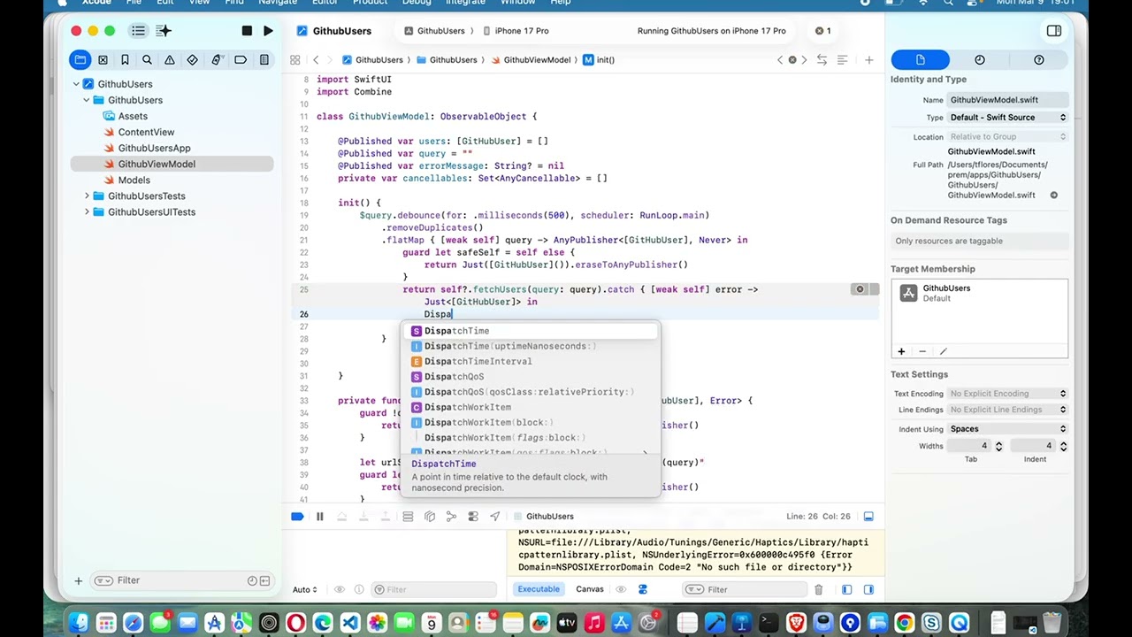Open the coding assistant sparkle icon
This screenshot has width=1132, height=637.
pyautogui.click(x=164, y=31)
